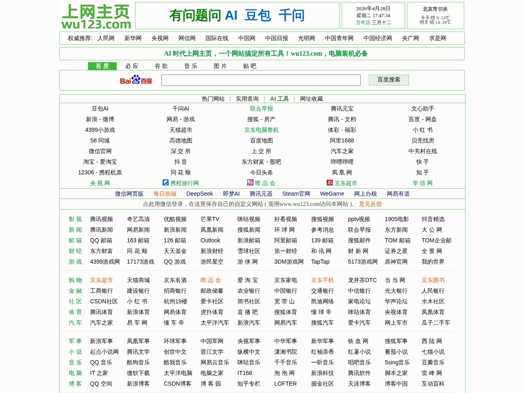Image resolution: width=524 pixels, height=393 pixels.
Task: Open the Steam官网 link
Action: tap(296, 194)
